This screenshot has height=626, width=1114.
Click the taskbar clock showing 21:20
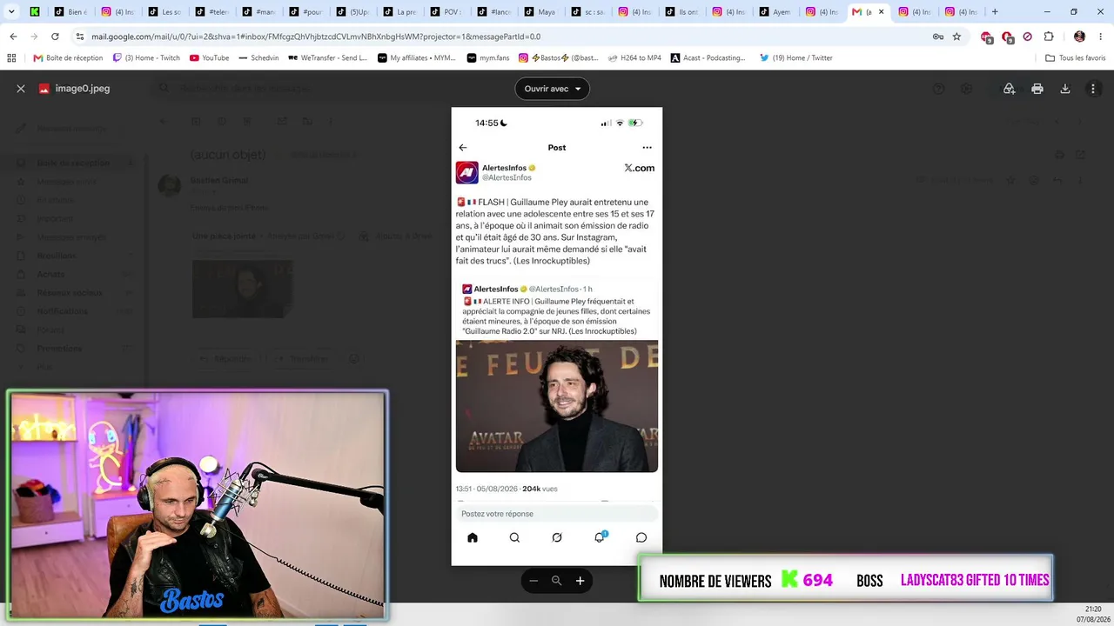pyautogui.click(x=1093, y=609)
